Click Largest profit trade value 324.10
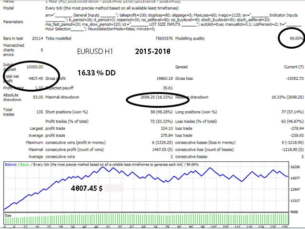The width and height of the screenshot is (305, 229). point(167,128)
